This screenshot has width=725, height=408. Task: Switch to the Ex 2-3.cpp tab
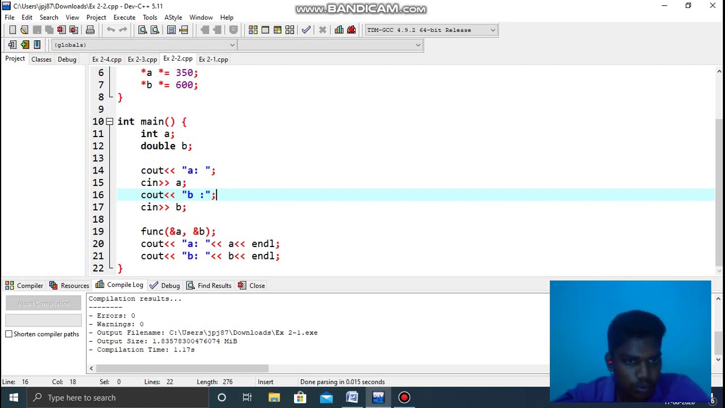pos(142,59)
